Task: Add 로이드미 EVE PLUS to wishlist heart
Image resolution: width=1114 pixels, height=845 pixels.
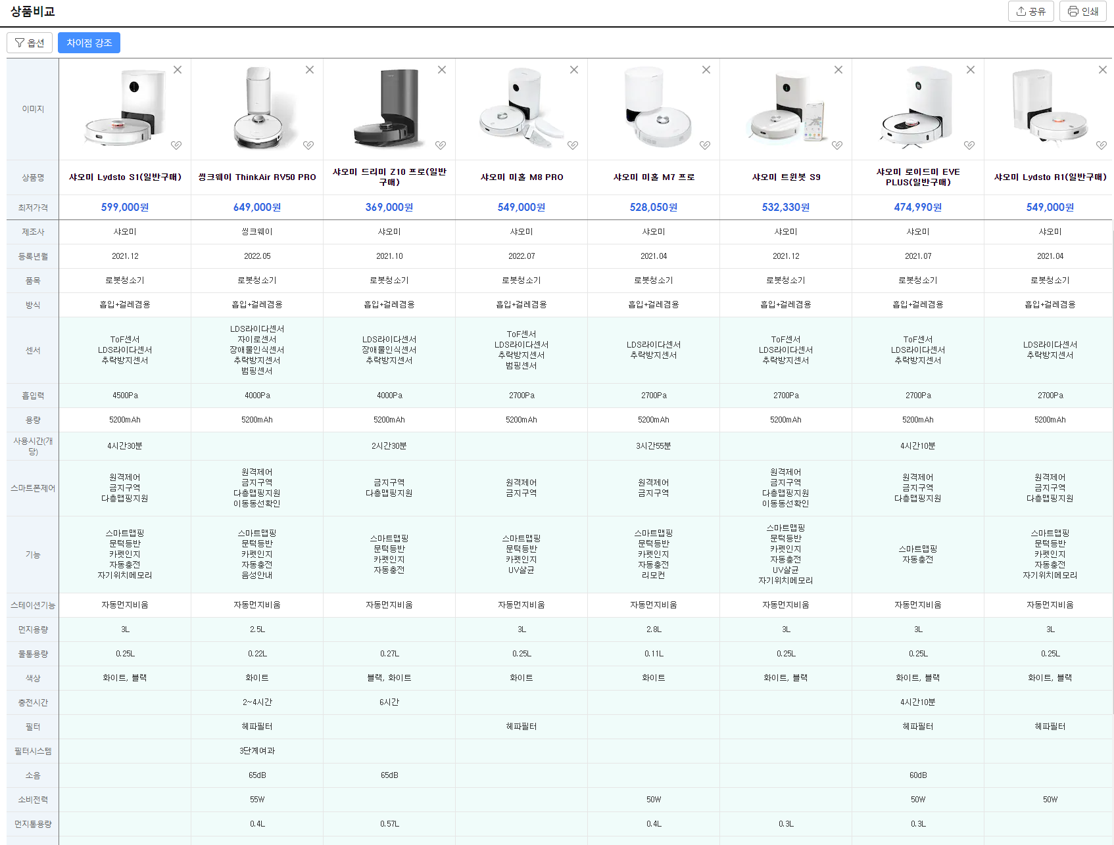Action: pyautogui.click(x=969, y=145)
